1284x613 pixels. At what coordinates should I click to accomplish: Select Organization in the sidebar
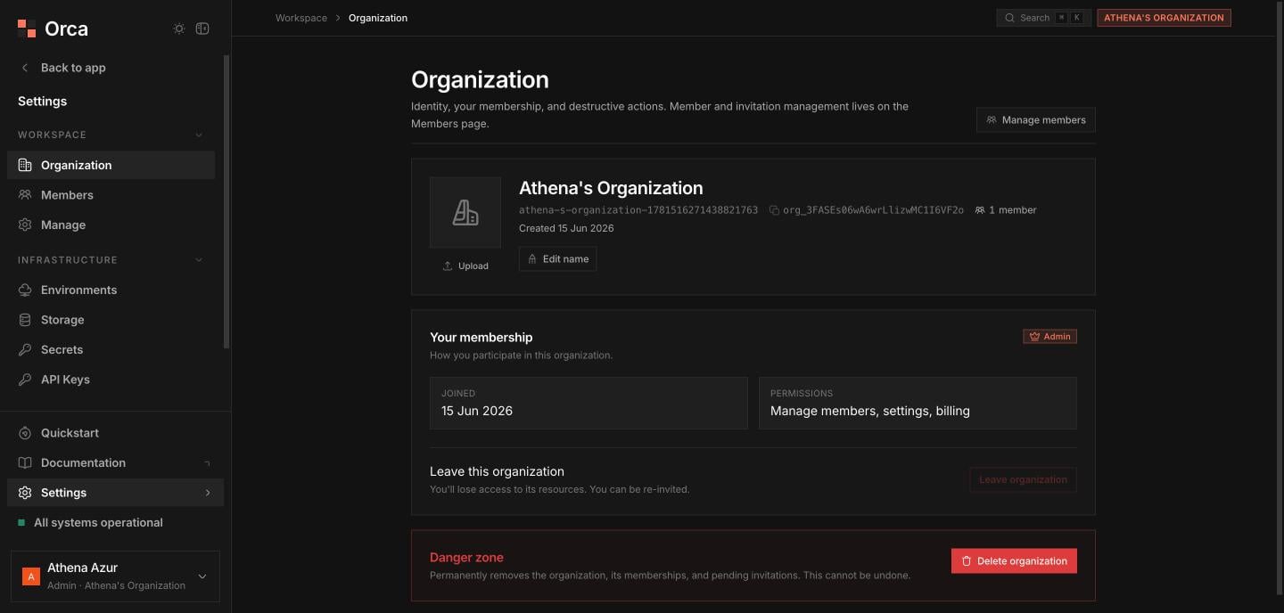(x=111, y=165)
